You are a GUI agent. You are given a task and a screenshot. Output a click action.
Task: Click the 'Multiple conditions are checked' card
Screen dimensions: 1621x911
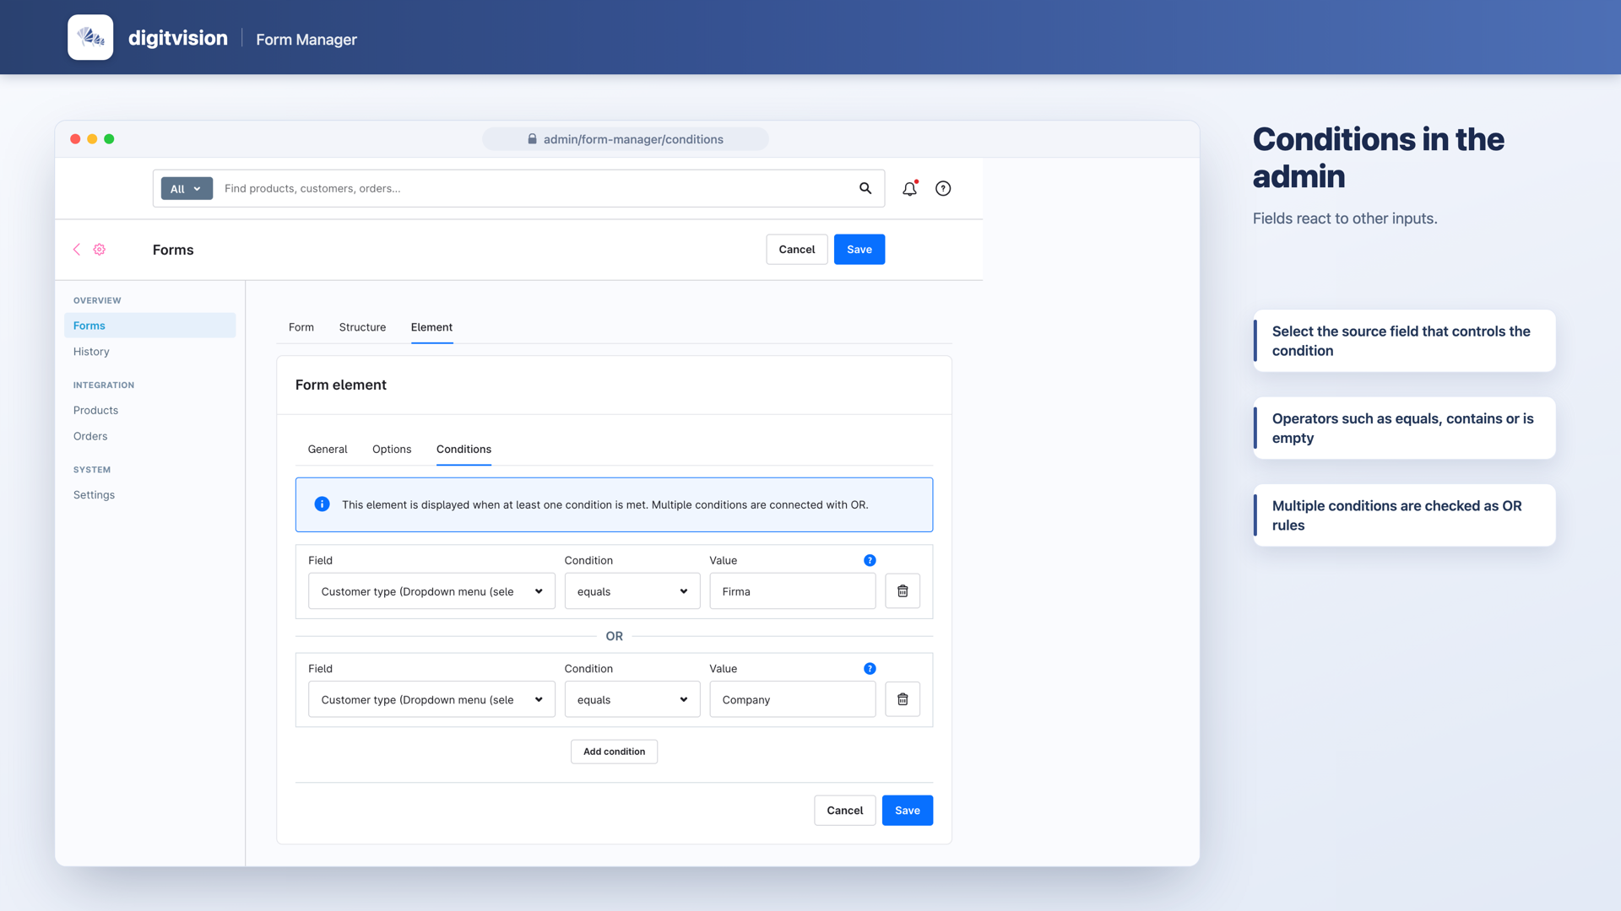click(x=1404, y=515)
